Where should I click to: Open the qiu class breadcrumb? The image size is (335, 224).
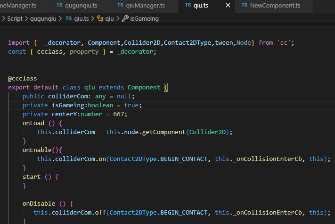coord(110,19)
